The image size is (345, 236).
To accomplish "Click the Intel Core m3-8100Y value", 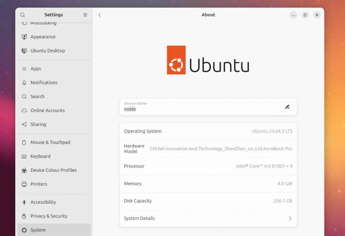I will 264,166.
